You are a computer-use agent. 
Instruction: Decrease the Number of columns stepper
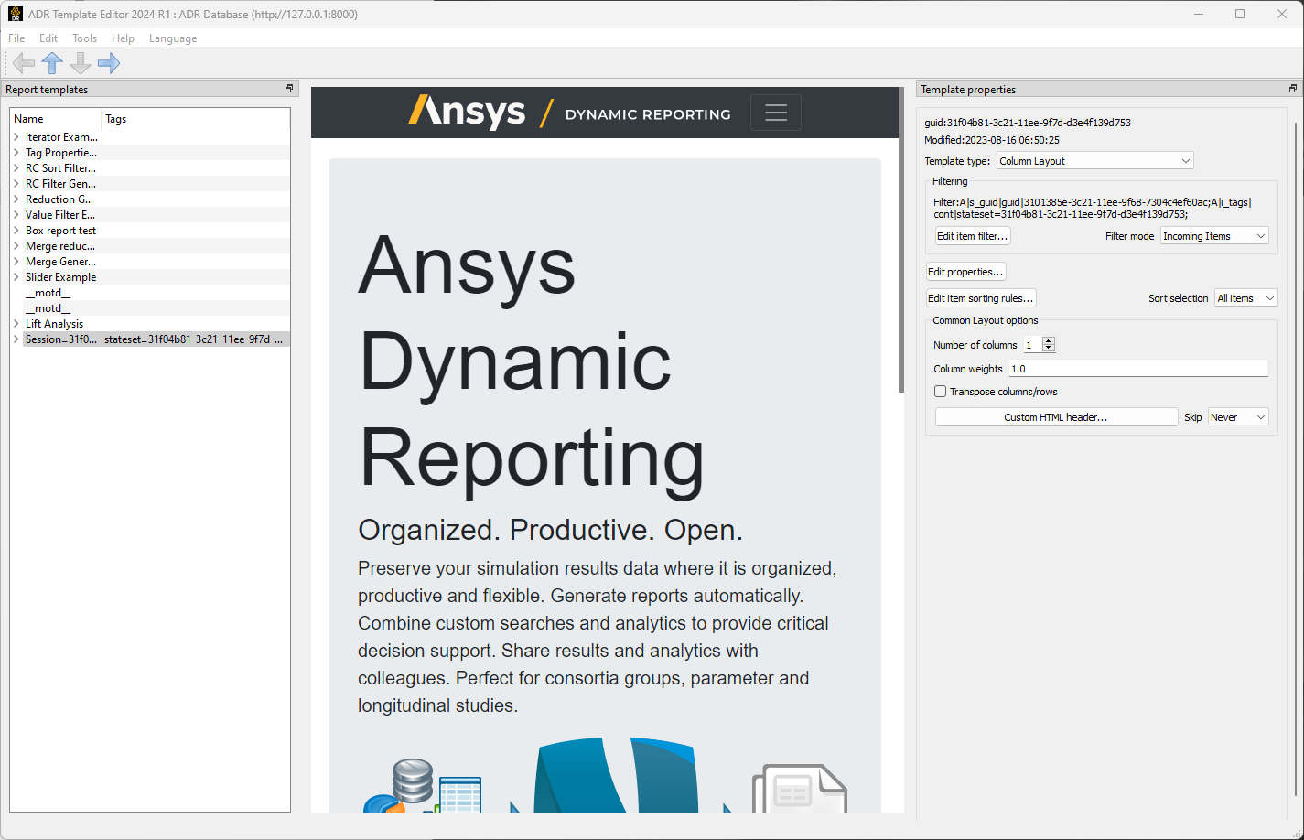pyautogui.click(x=1049, y=349)
